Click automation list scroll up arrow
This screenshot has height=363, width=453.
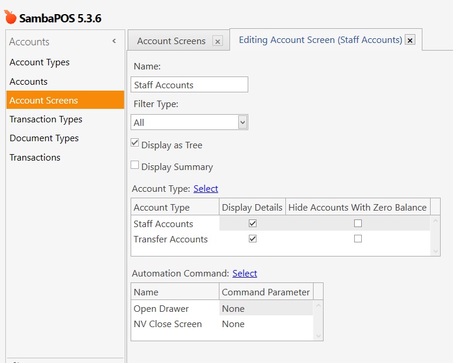(x=318, y=305)
